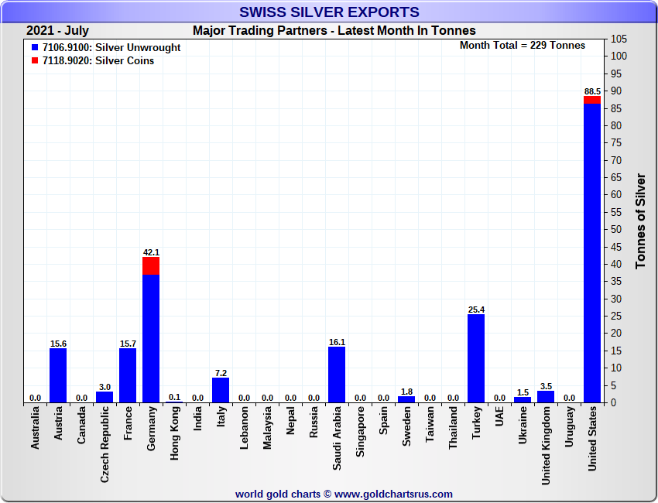The width and height of the screenshot is (658, 503).
Task: Open the www.goldchartsrus.com footer link
Action: (393, 494)
